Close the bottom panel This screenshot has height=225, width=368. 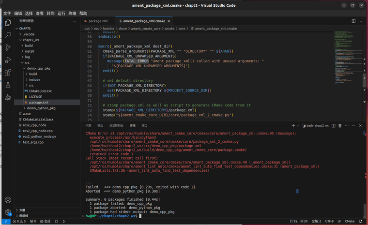pyautogui.click(x=360, y=126)
